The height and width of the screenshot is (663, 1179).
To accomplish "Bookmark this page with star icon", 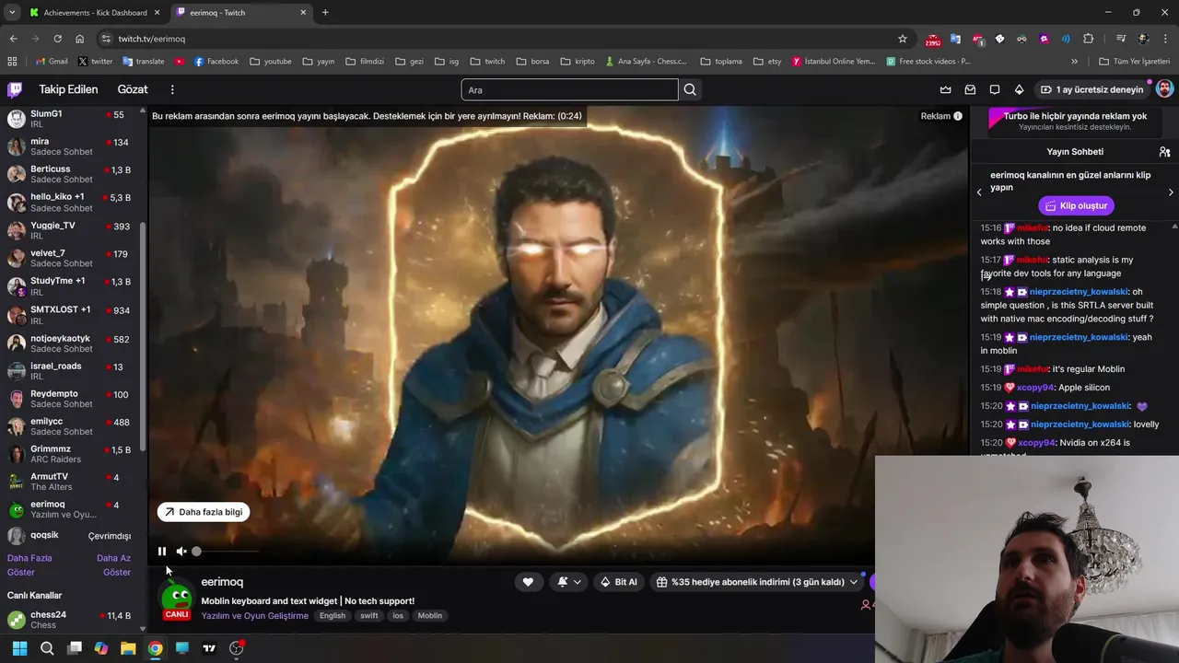I will pos(903,39).
